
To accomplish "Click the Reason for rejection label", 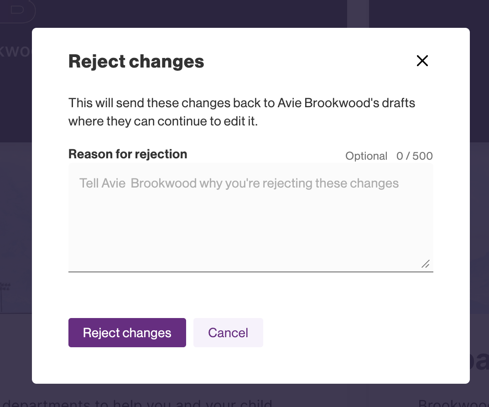I will [x=128, y=154].
